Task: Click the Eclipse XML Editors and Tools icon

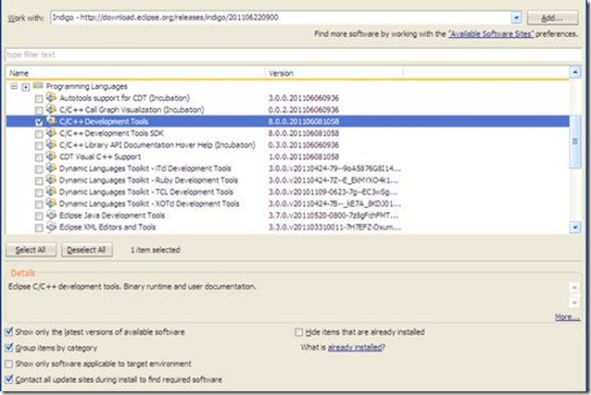Action: (51, 227)
